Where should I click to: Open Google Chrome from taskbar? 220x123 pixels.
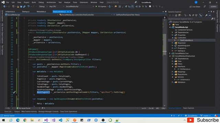(x=25, y=120)
